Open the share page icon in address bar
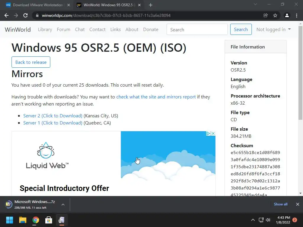Viewport: 303px width, 227px height. [x=266, y=15]
